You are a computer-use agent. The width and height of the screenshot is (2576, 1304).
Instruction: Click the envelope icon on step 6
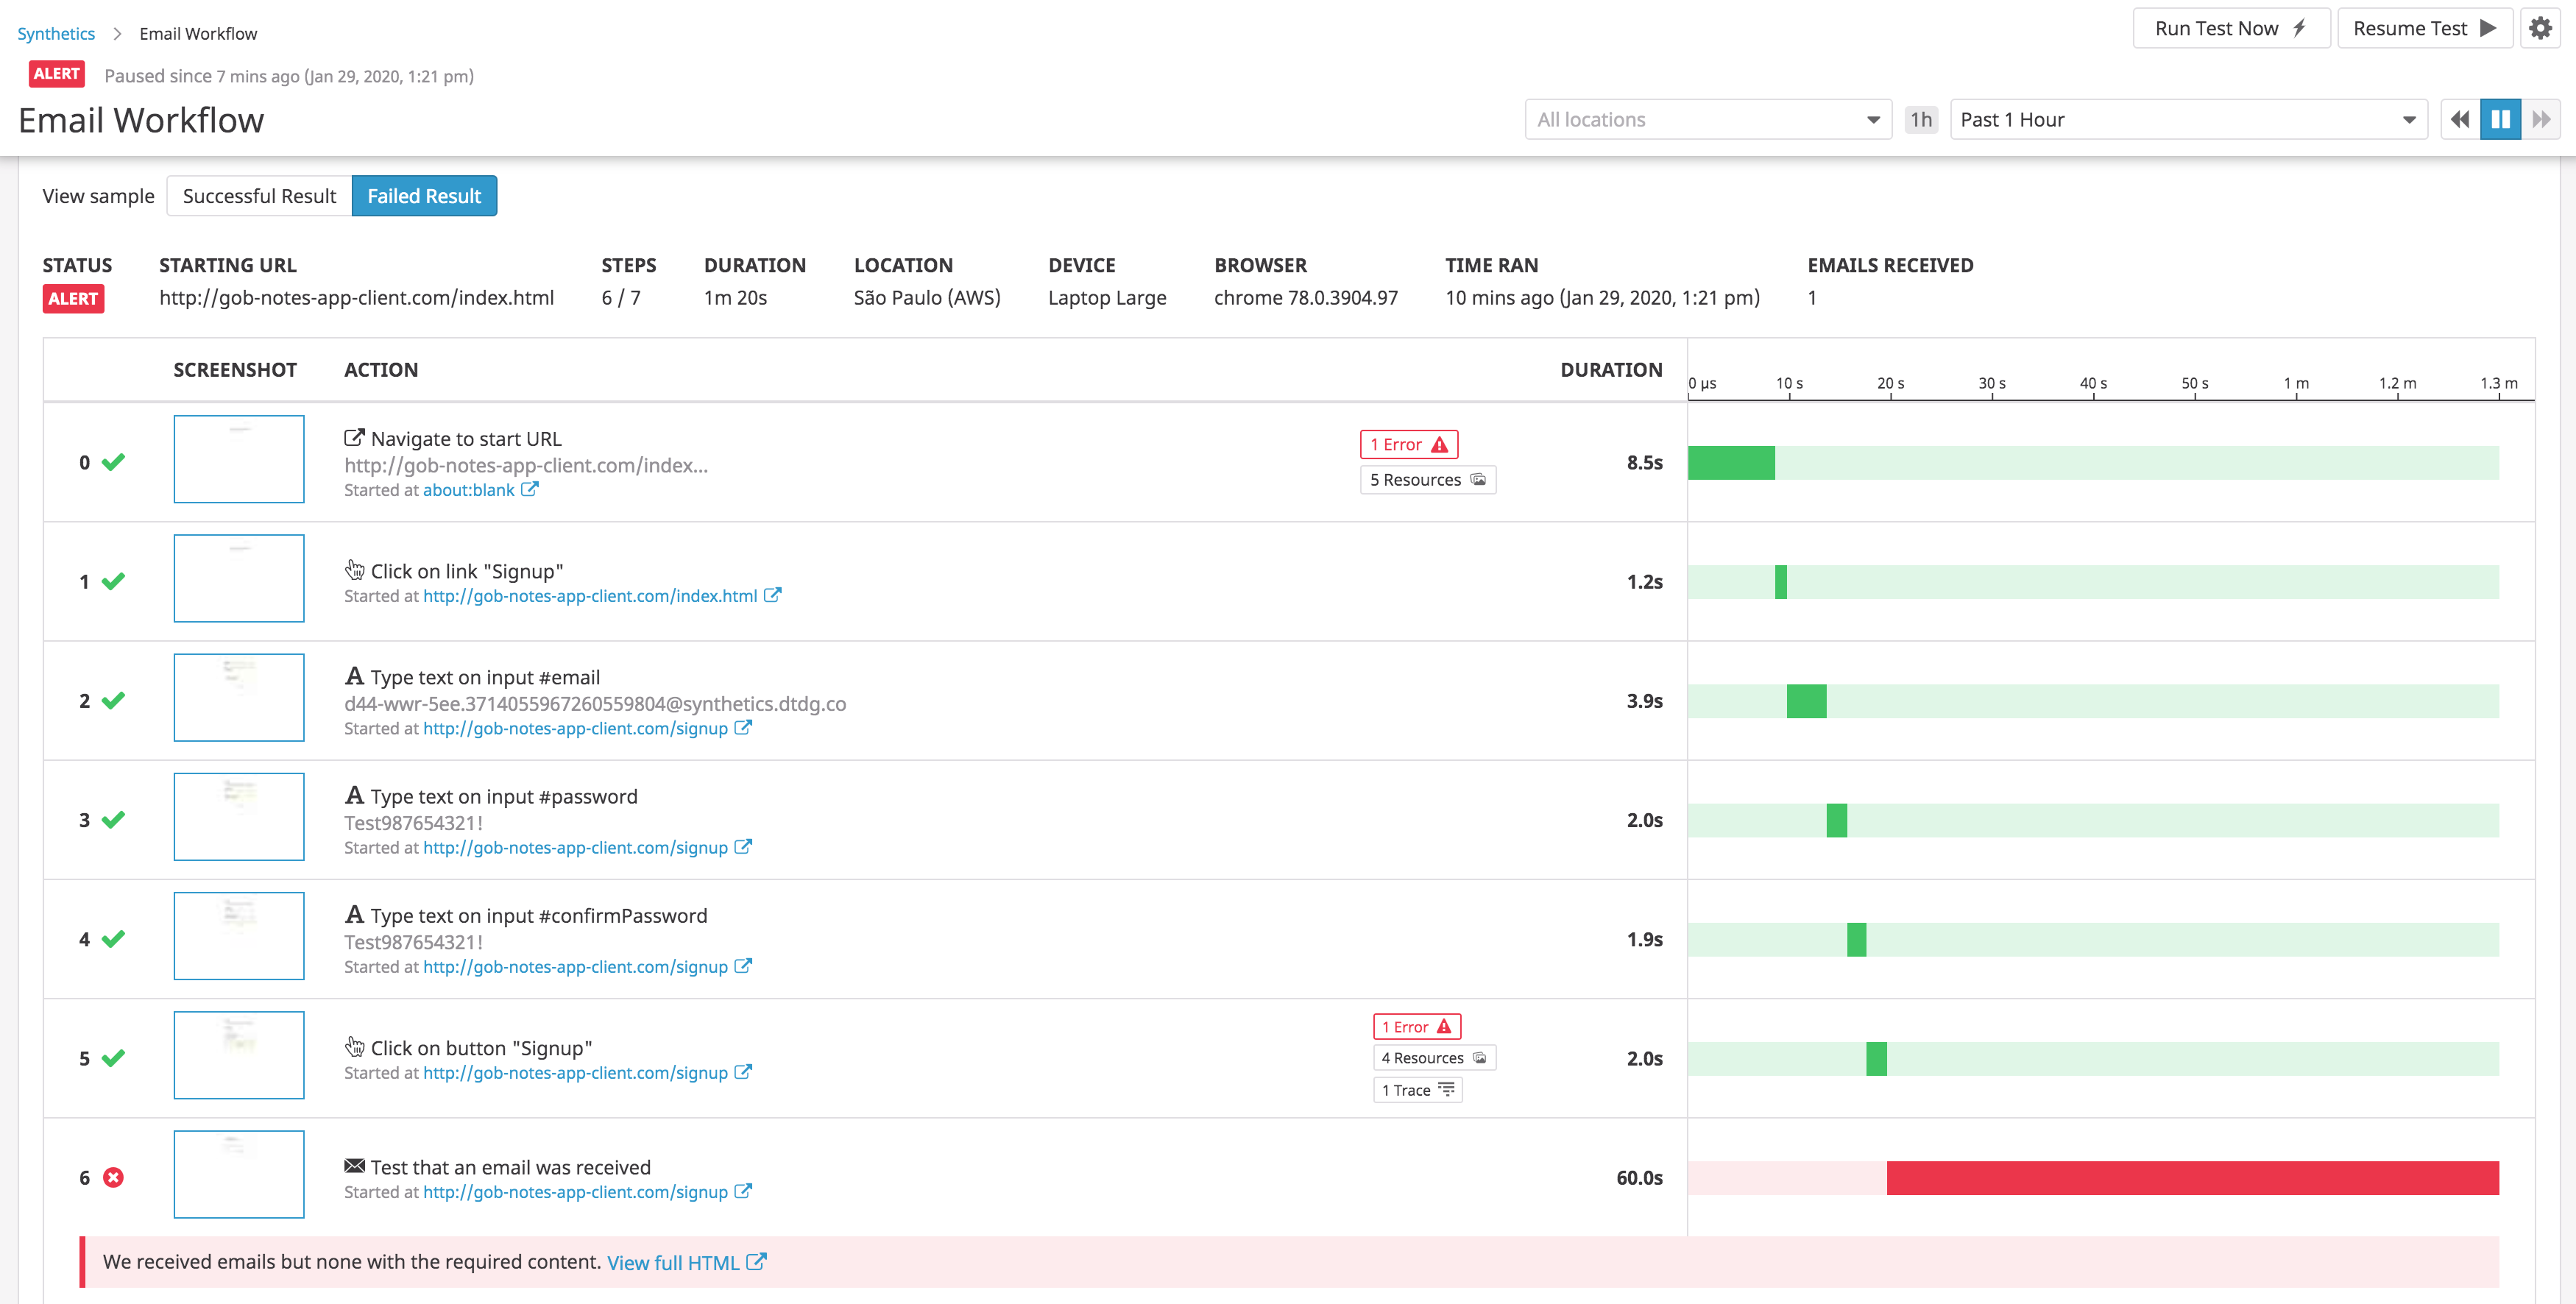pyautogui.click(x=354, y=1166)
